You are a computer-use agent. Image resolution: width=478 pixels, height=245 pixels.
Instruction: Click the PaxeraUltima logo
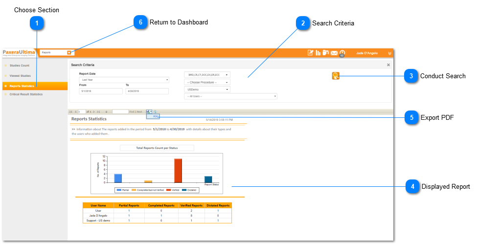click(19, 53)
